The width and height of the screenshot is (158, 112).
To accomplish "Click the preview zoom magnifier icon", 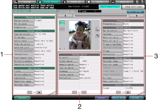I will [x=97, y=35].
